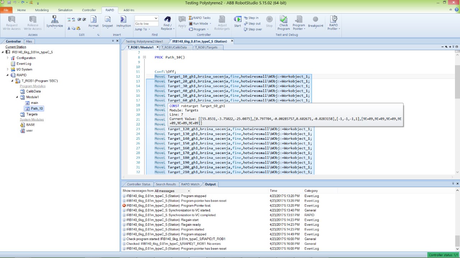
Task: Open Find / Replace binoculars tool
Action: point(167,23)
